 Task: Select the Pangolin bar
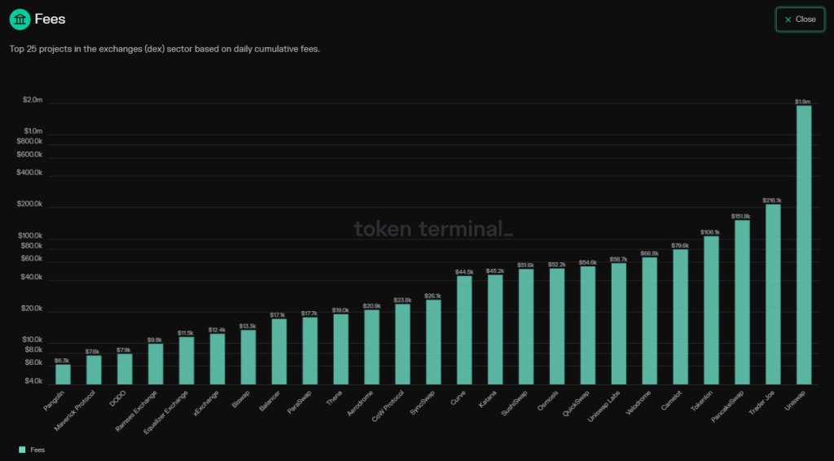[x=63, y=374]
